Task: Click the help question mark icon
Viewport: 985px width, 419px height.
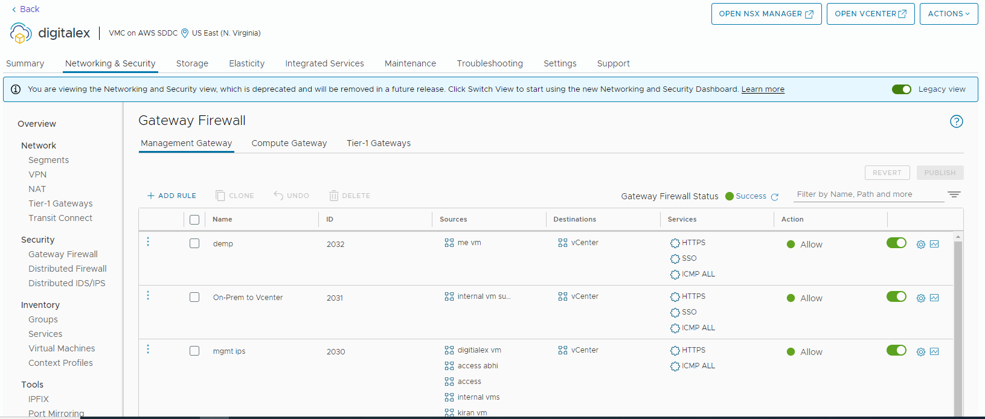Action: click(956, 121)
